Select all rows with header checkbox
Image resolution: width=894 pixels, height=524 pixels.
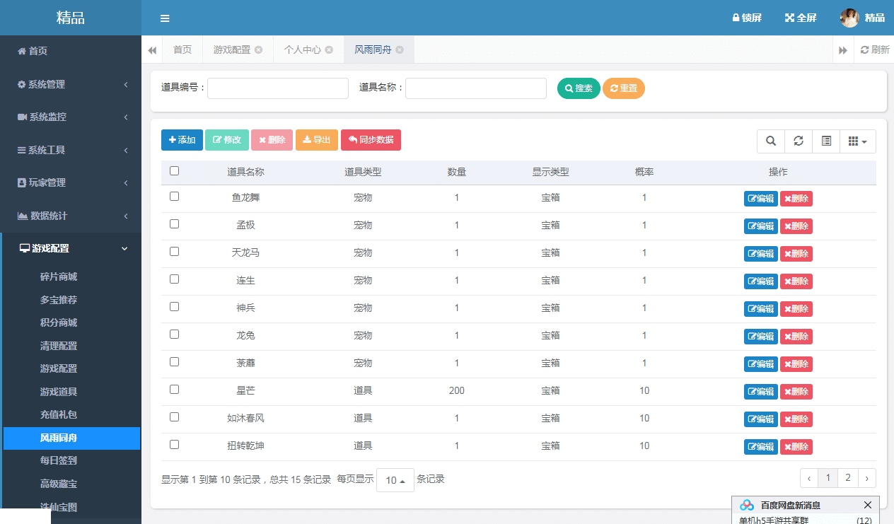(175, 170)
